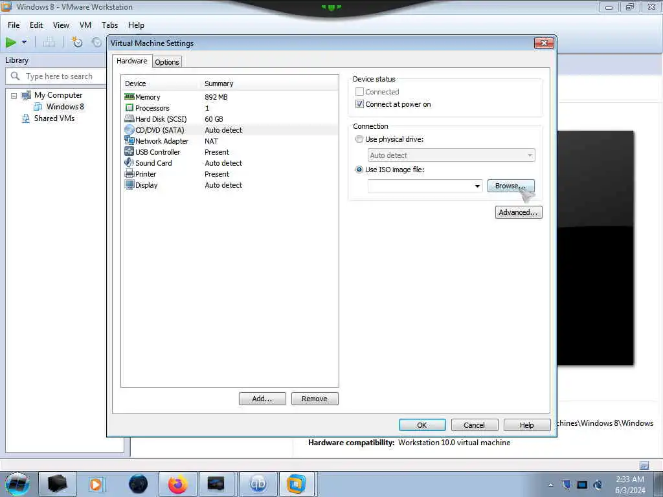
Task: Close the Virtual Machine Settings dialog
Action: pyautogui.click(x=544, y=43)
